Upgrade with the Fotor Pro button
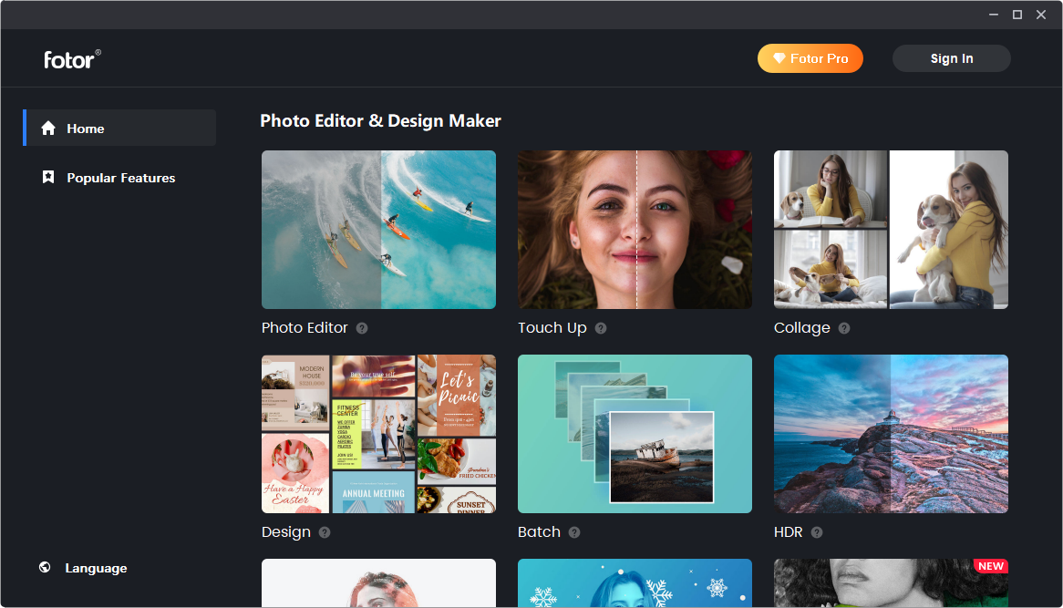 tap(810, 58)
